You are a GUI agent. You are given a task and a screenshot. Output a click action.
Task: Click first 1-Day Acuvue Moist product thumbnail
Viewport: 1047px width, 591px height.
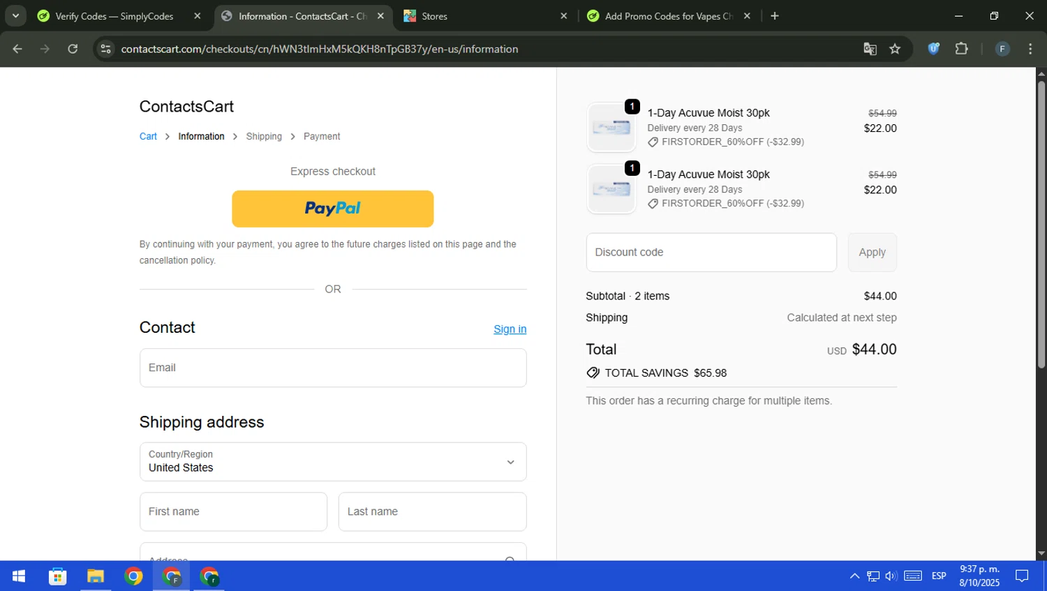coord(611,128)
